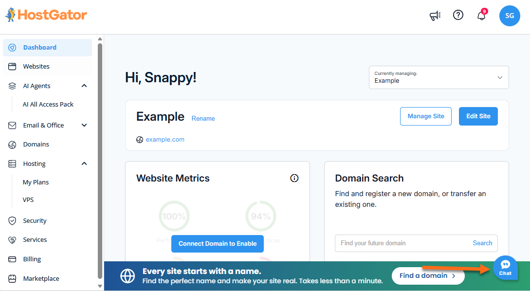This screenshot has width=530, height=291.
Task: Click the AI Agents layers icon
Action: (12, 86)
